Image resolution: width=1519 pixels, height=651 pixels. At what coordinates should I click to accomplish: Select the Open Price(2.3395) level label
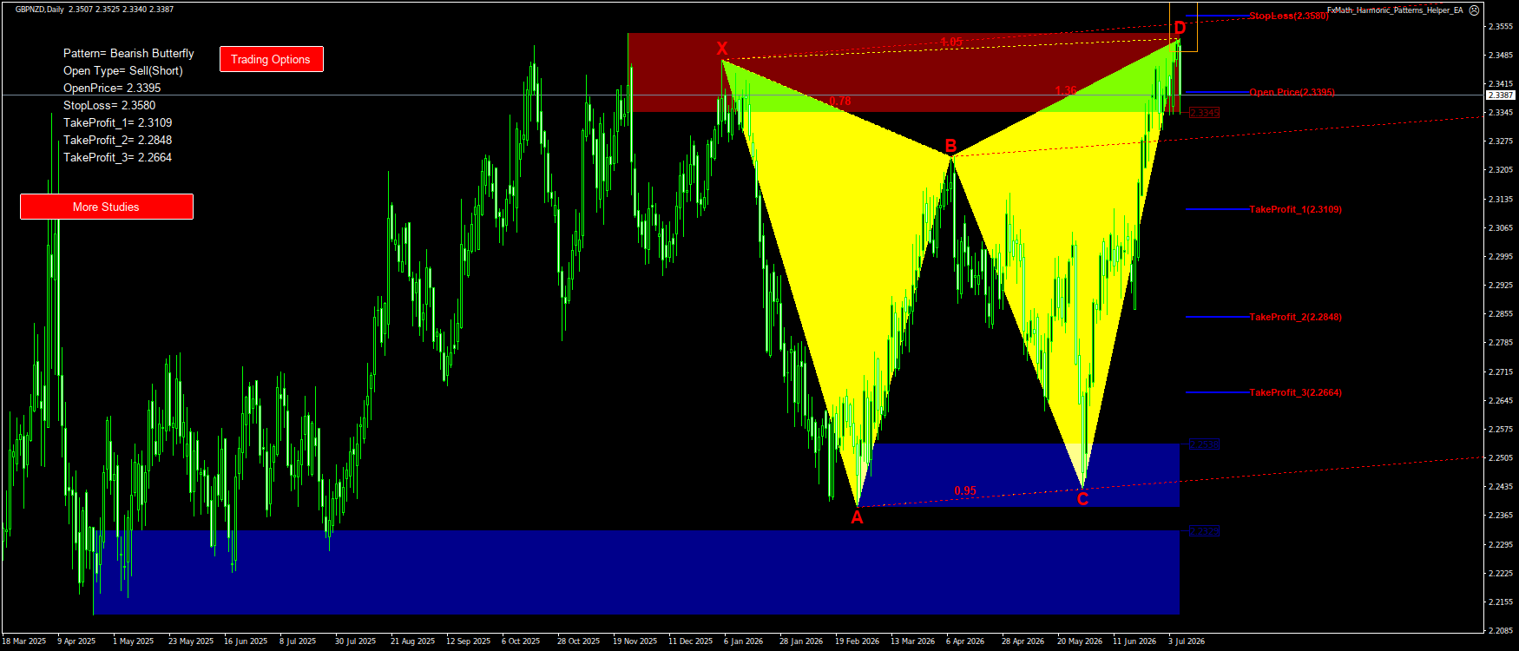coord(1292,92)
